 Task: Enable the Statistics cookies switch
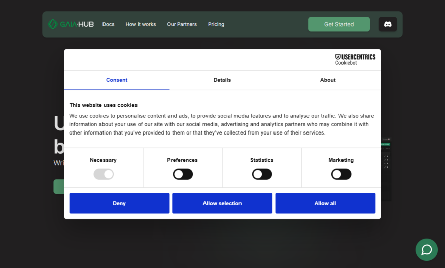[x=262, y=174]
